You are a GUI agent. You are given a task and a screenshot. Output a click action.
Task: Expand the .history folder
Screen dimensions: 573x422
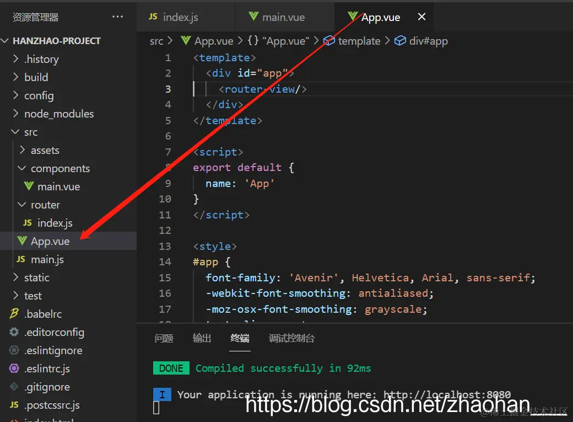15,58
